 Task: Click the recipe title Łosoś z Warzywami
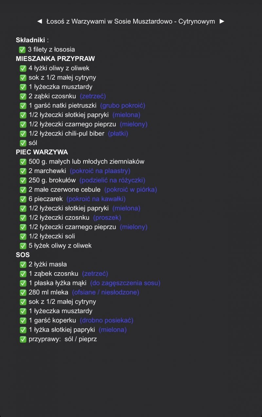click(130, 21)
